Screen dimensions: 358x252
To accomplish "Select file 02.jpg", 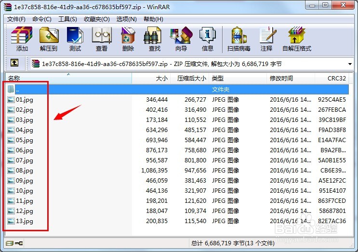I will [25, 110].
